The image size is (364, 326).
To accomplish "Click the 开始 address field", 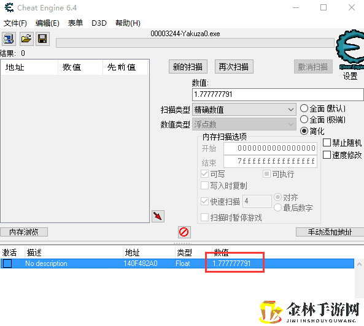I will (x=270, y=148).
